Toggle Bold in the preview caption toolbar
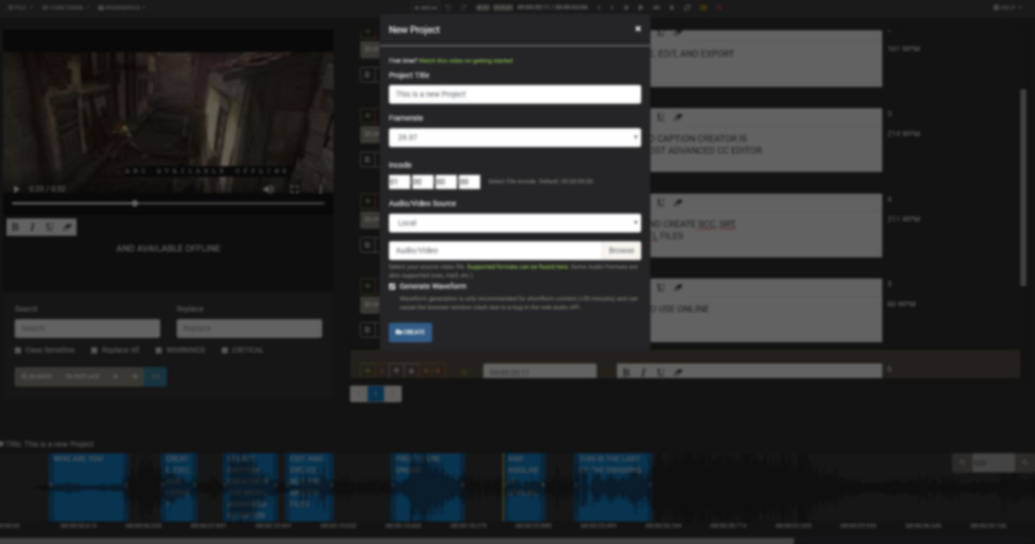This screenshot has height=544, width=1035. (x=15, y=227)
